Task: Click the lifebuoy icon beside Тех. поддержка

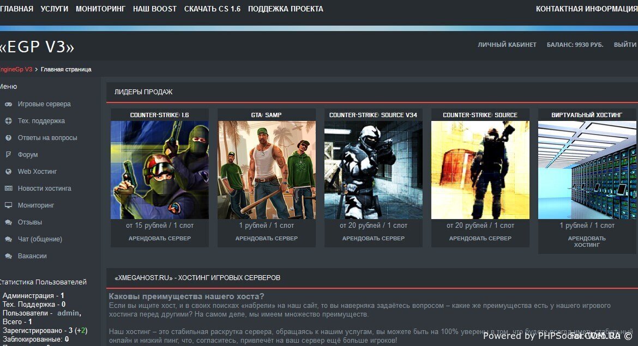Action: click(8, 121)
